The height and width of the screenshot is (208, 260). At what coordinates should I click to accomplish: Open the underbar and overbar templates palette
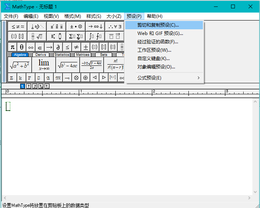coord(115,36)
